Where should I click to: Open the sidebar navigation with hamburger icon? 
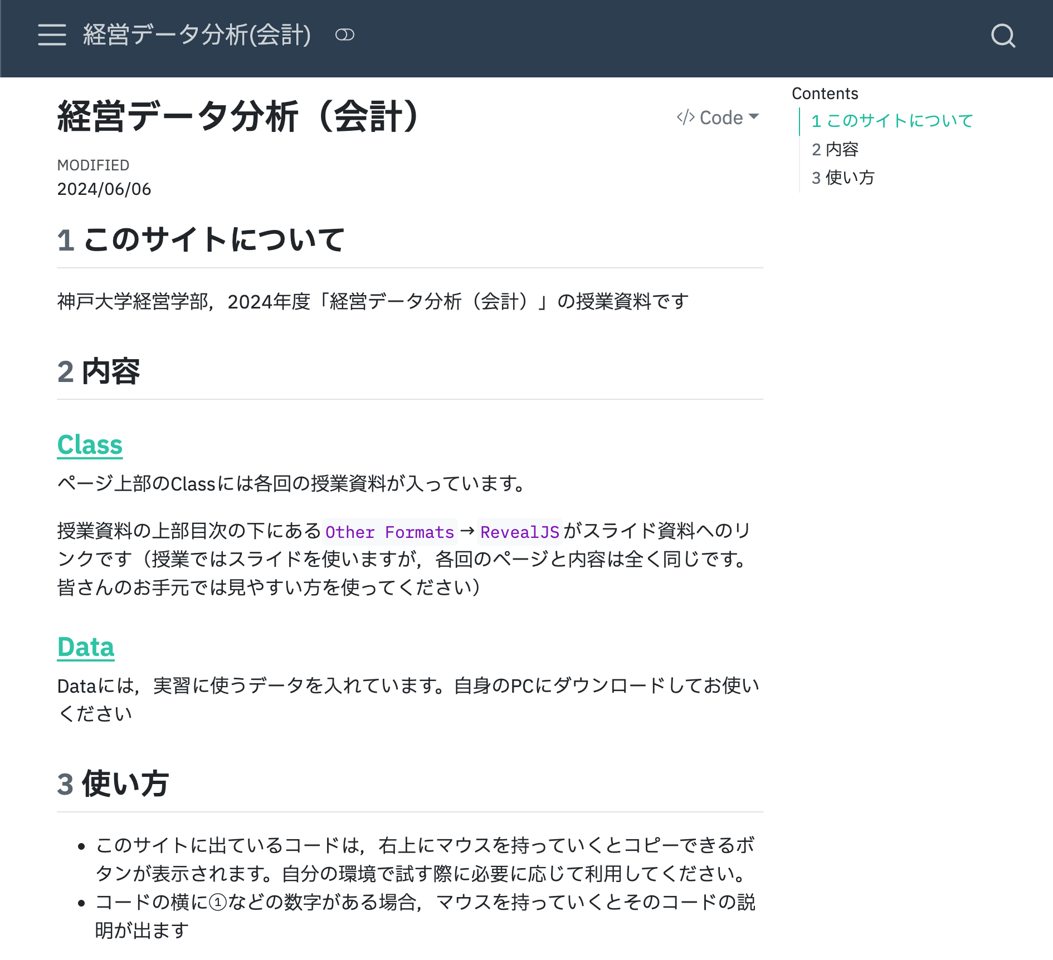52,35
